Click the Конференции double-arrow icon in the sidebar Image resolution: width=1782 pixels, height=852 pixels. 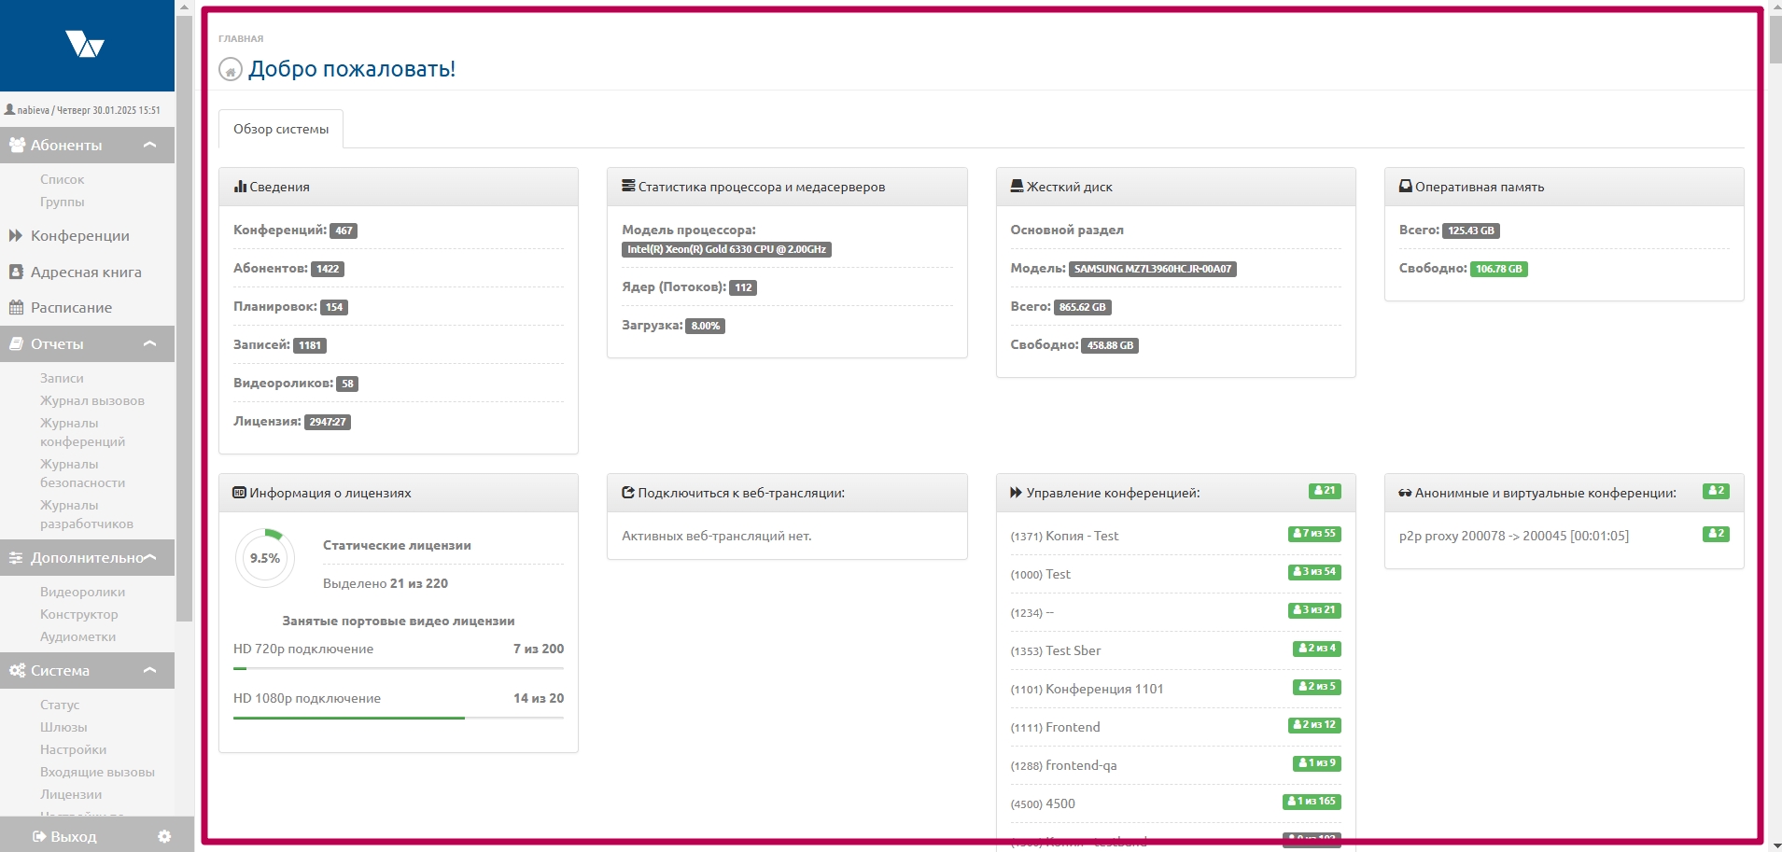16,236
